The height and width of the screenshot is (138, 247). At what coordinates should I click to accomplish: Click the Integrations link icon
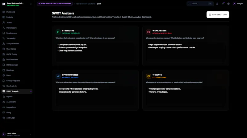click(4, 107)
